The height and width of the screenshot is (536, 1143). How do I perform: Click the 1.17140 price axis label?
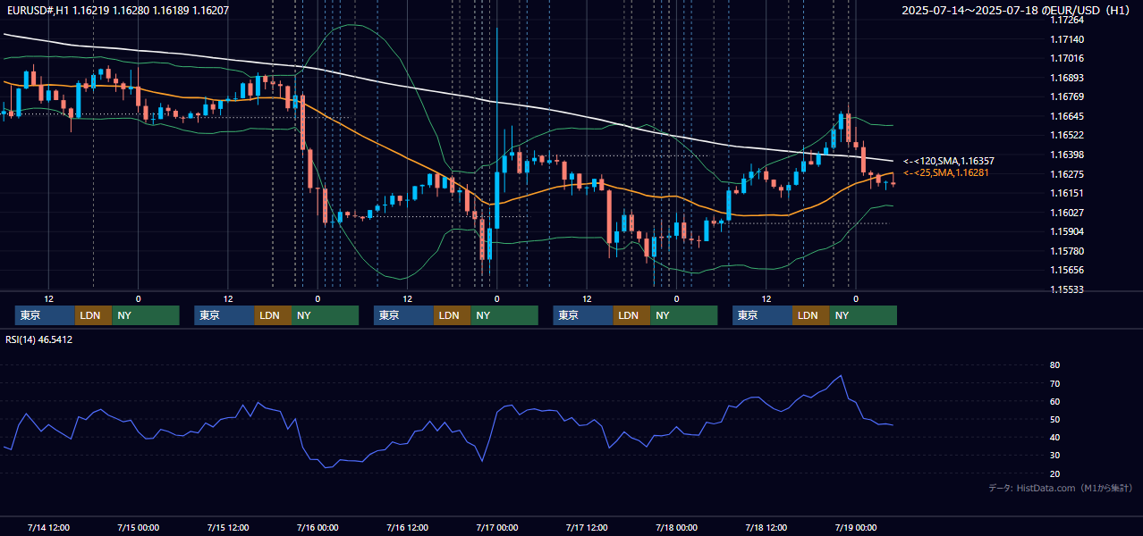[x=1068, y=39]
